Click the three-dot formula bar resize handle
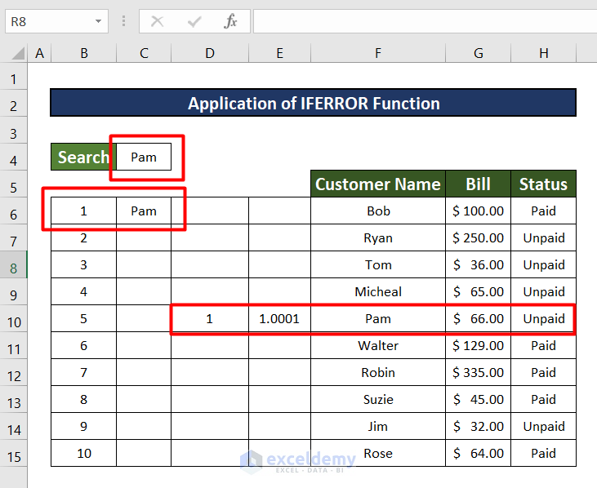 (x=123, y=21)
